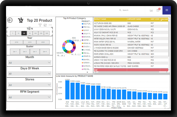Click the CAN CHEESE category cell

click(132, 51)
